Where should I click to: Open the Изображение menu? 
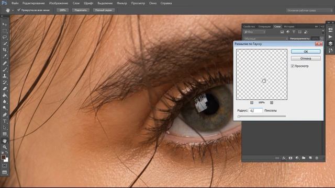tap(59, 3)
